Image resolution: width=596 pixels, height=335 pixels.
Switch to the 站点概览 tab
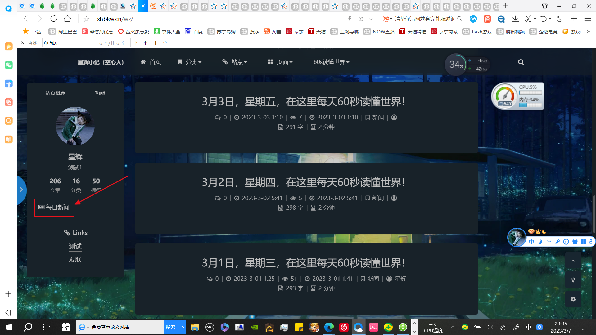55,93
